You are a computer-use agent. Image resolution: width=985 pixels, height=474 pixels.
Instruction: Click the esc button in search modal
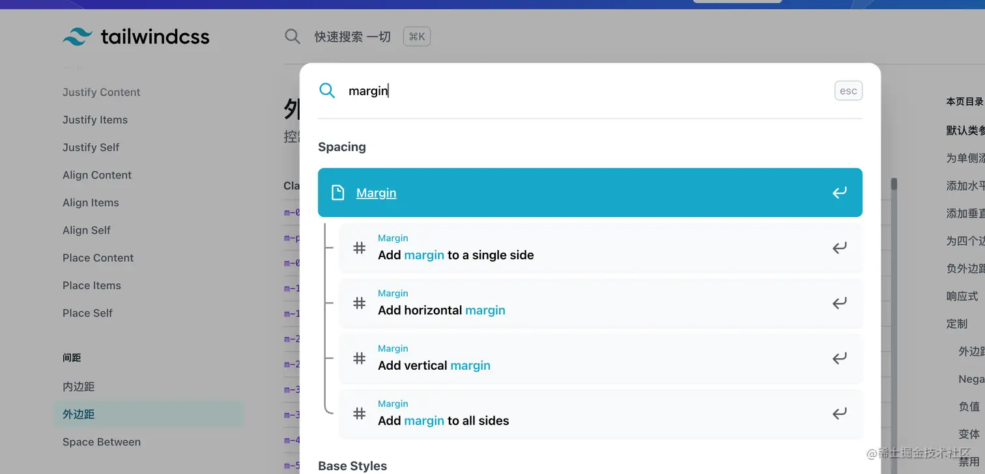848,91
